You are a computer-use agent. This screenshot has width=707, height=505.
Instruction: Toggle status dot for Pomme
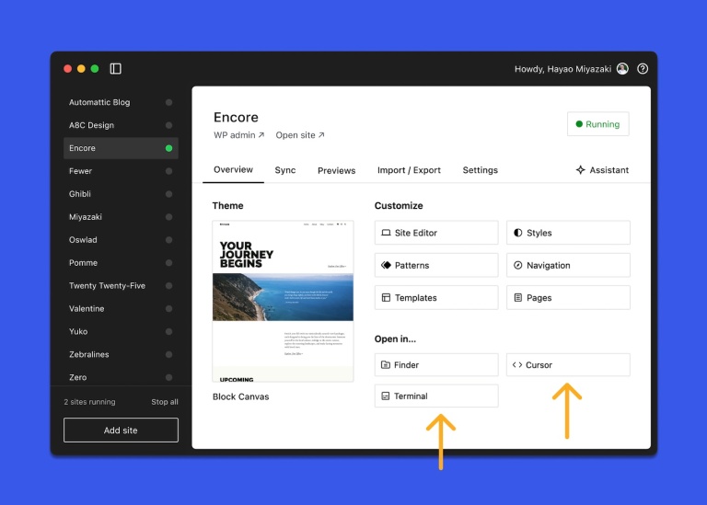click(x=168, y=263)
